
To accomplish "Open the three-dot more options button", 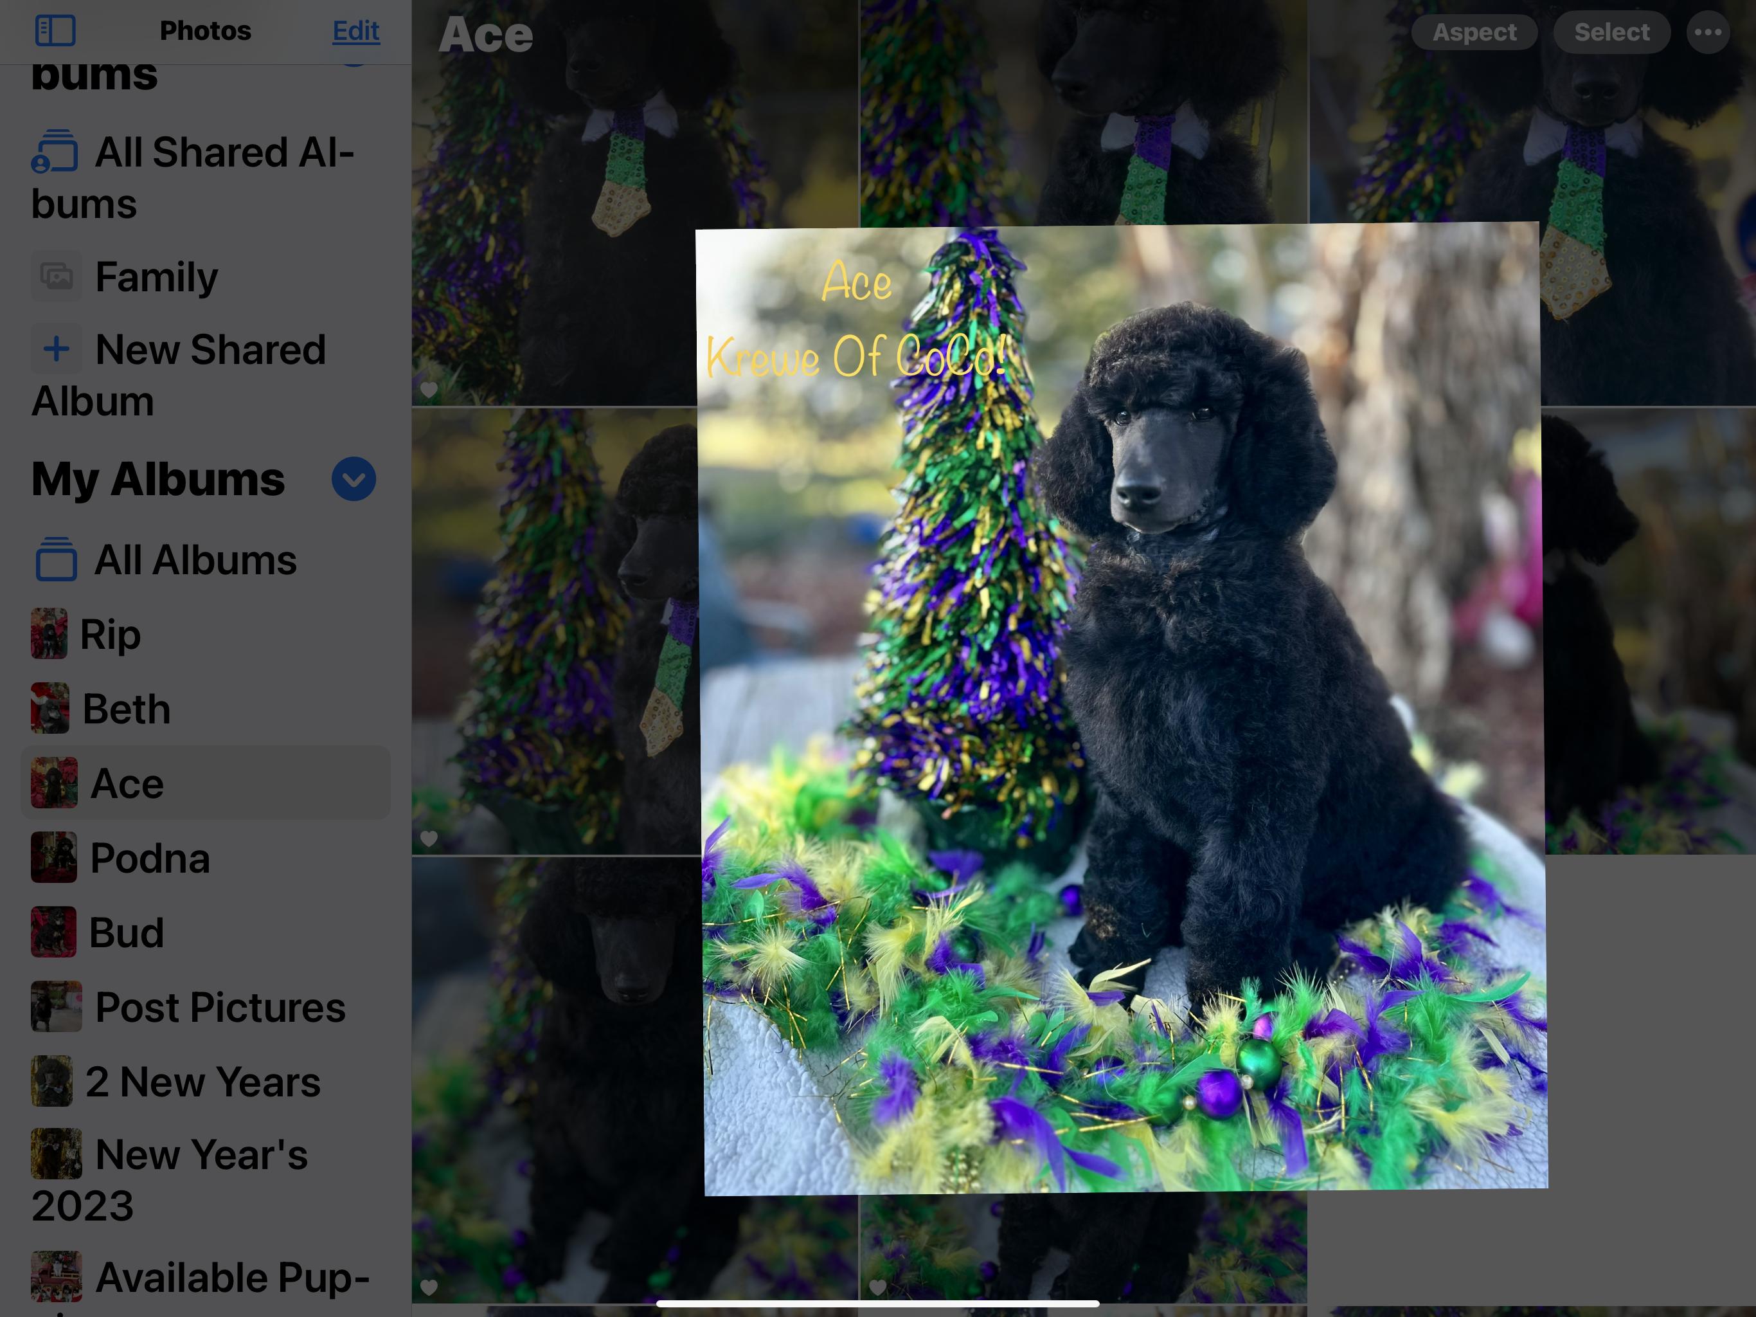I will [x=1708, y=32].
